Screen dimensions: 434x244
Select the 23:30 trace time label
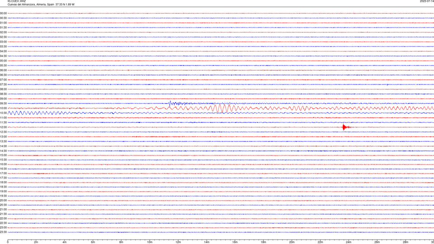point(3,232)
